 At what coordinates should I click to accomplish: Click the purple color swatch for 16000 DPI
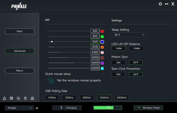pyautogui.click(x=102, y=63)
